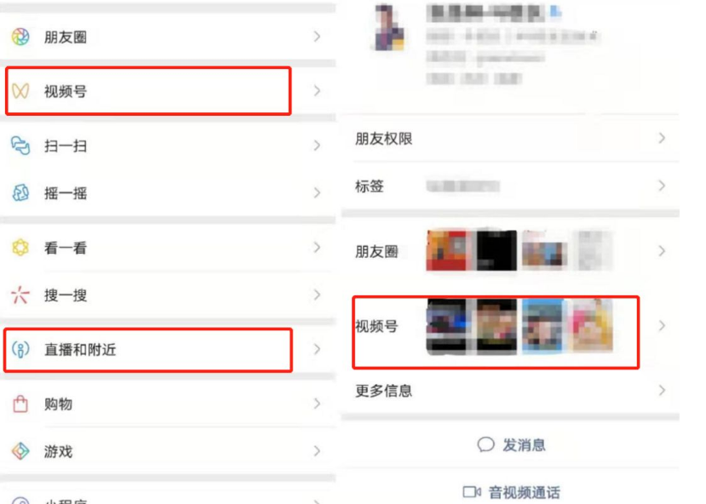View the first 朋友圈 photo thumbnail
The image size is (706, 504).
pos(446,250)
